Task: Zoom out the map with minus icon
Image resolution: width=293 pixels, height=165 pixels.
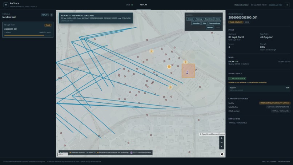Action: (221, 142)
